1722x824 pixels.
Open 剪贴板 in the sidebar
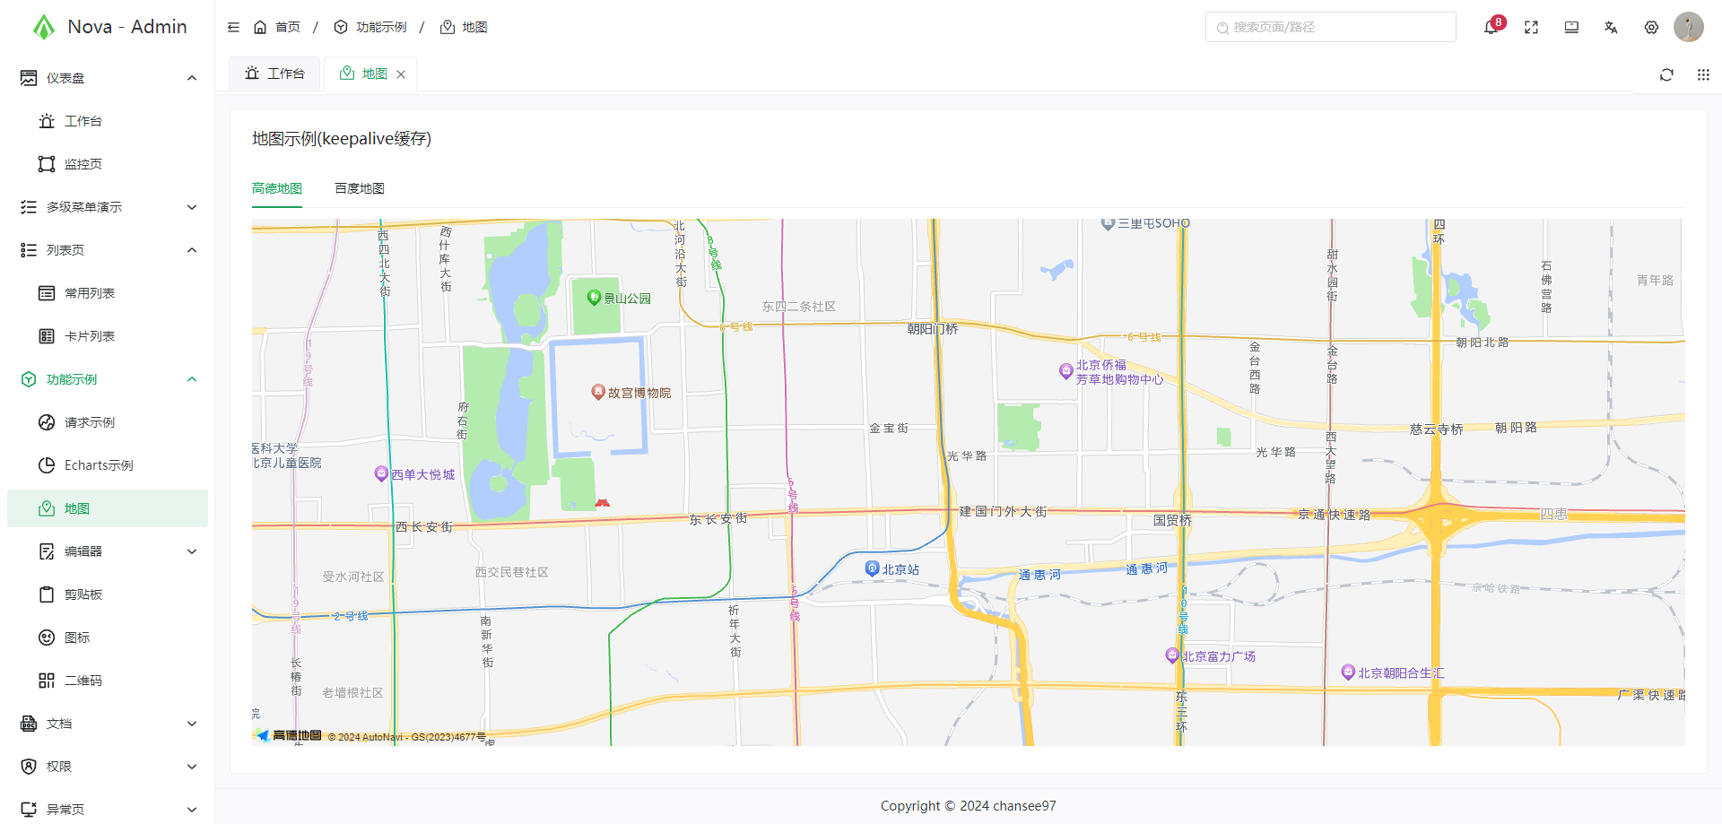(108, 594)
